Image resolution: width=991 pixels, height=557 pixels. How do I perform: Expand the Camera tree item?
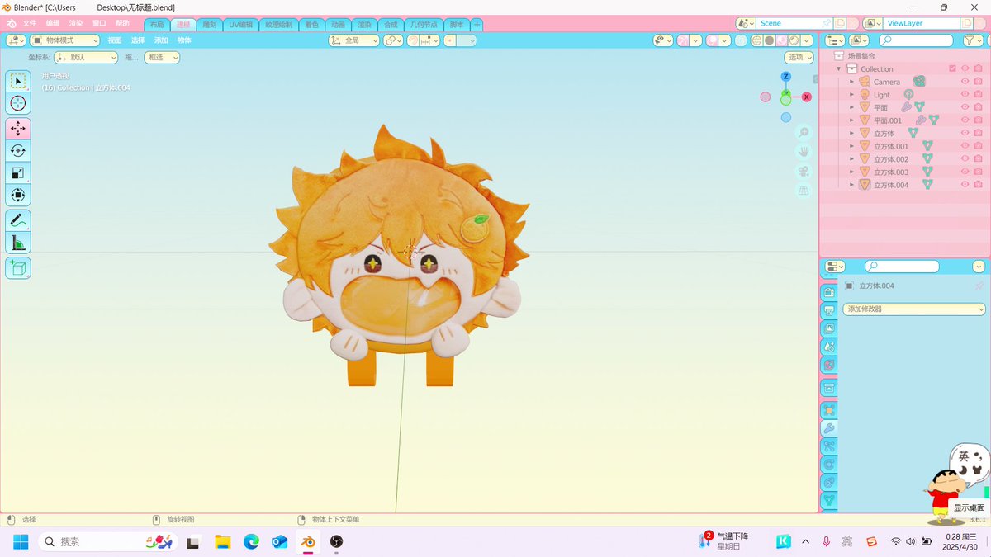click(x=852, y=82)
